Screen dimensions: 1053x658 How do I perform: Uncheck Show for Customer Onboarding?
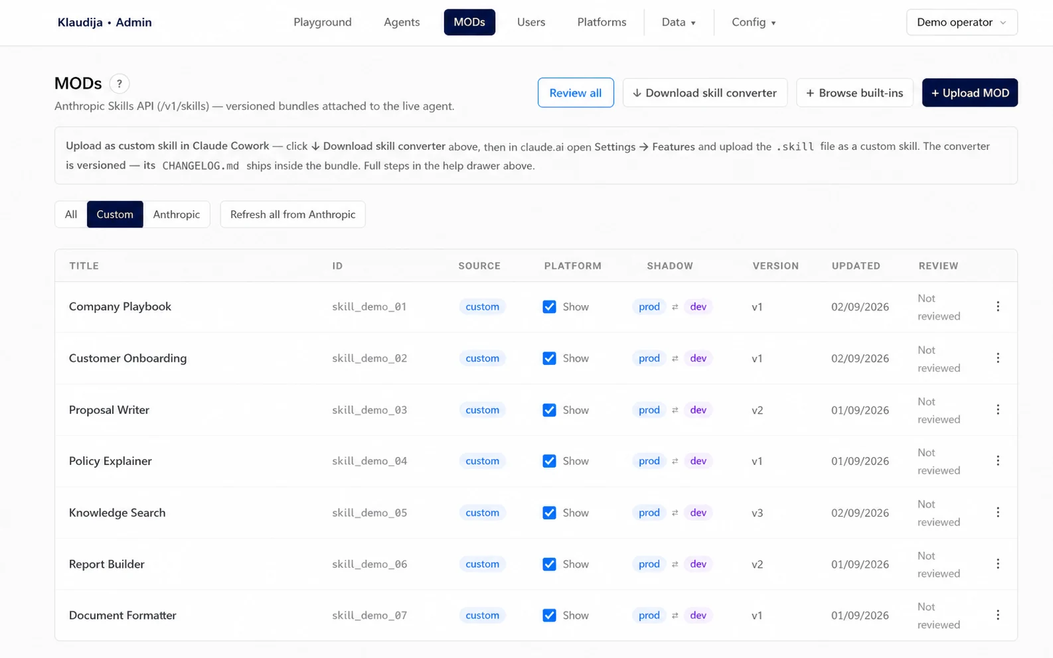click(549, 358)
